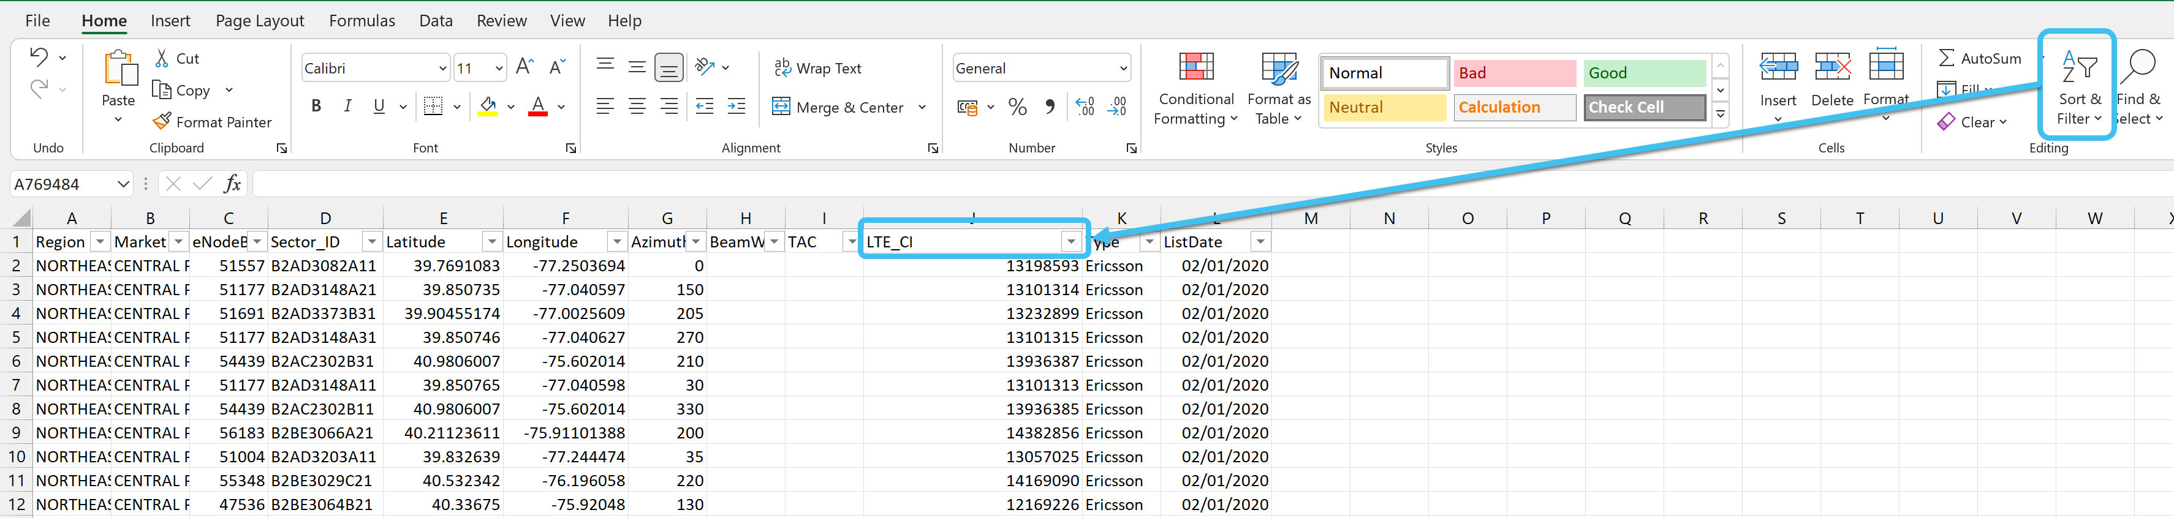Open the General number format dropdown
This screenshot has width=2174, height=518.
[x=1123, y=69]
